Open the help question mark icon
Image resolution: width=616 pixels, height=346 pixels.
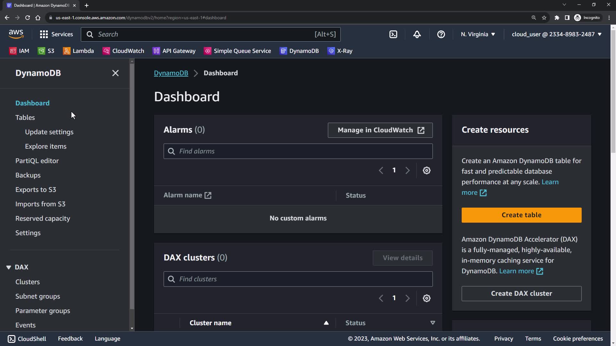[441, 34]
